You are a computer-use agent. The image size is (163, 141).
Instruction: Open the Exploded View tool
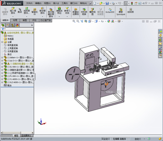click(x=92, y=12)
